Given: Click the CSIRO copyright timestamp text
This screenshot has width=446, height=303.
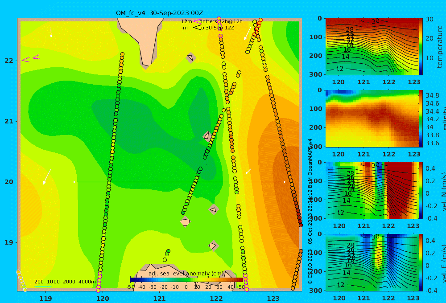Looking at the screenshot, I should [310, 212].
